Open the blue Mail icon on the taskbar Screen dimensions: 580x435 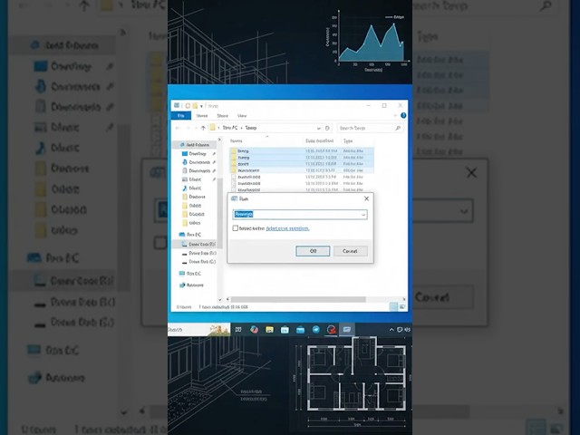click(300, 329)
